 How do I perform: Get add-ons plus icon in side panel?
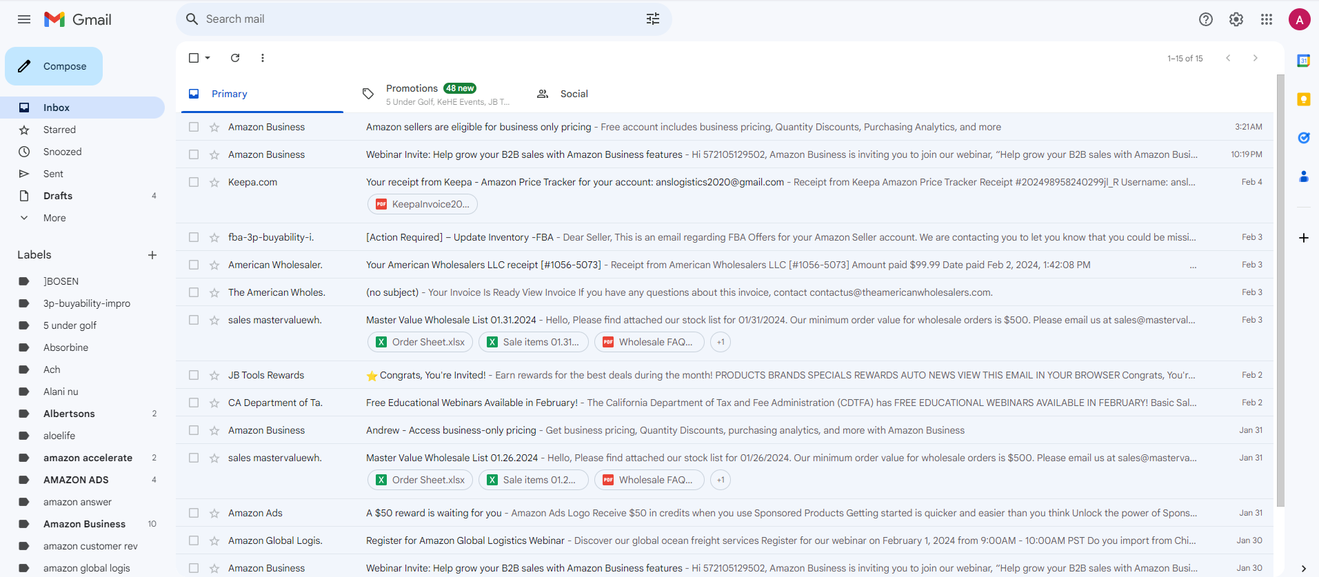point(1304,238)
